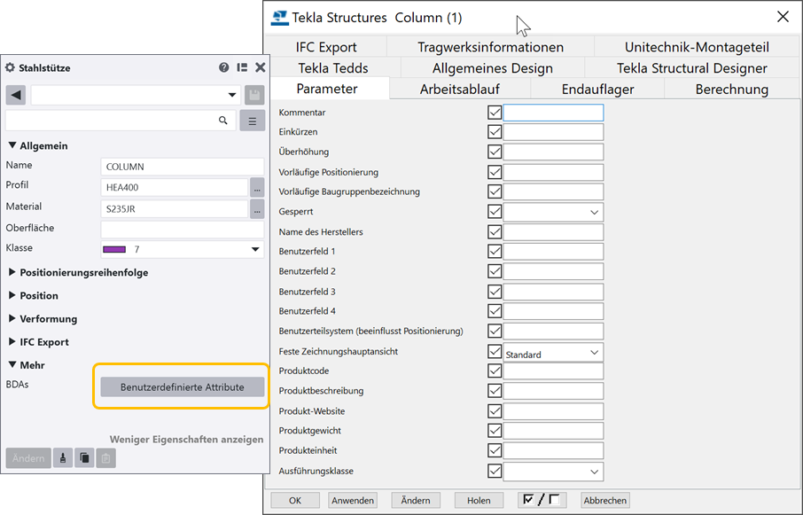The height and width of the screenshot is (515, 803).
Task: Click the search magnifier icon
Action: coord(223,121)
